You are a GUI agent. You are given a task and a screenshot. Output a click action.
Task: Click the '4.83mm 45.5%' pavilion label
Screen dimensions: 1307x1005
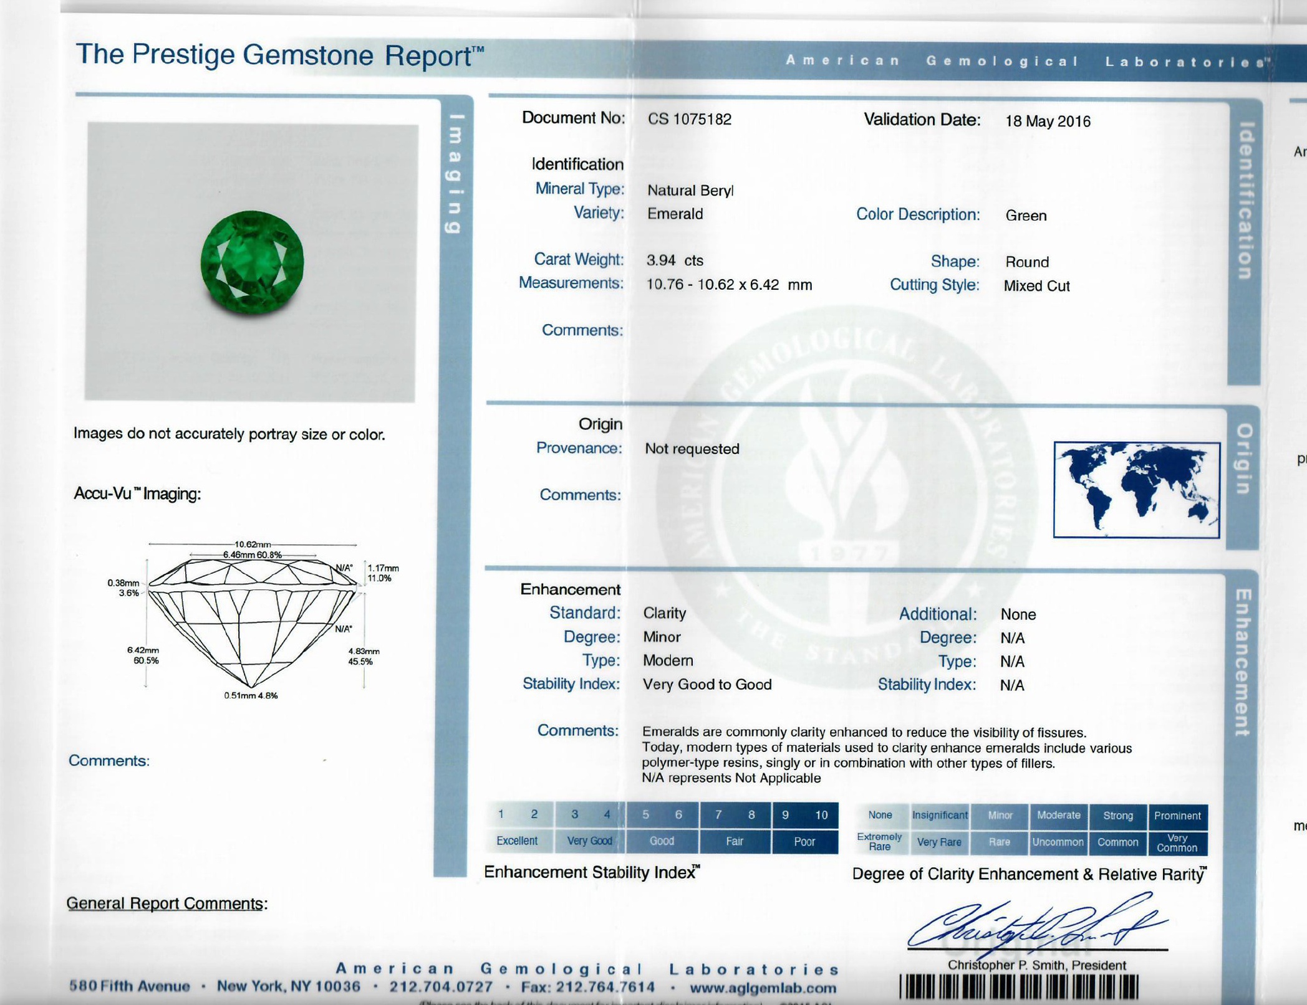point(364,656)
